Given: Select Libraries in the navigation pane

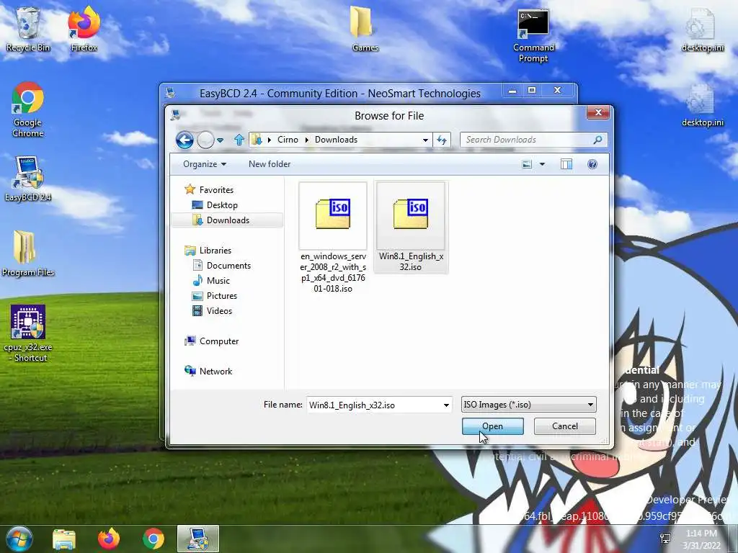Looking at the screenshot, I should tap(215, 250).
